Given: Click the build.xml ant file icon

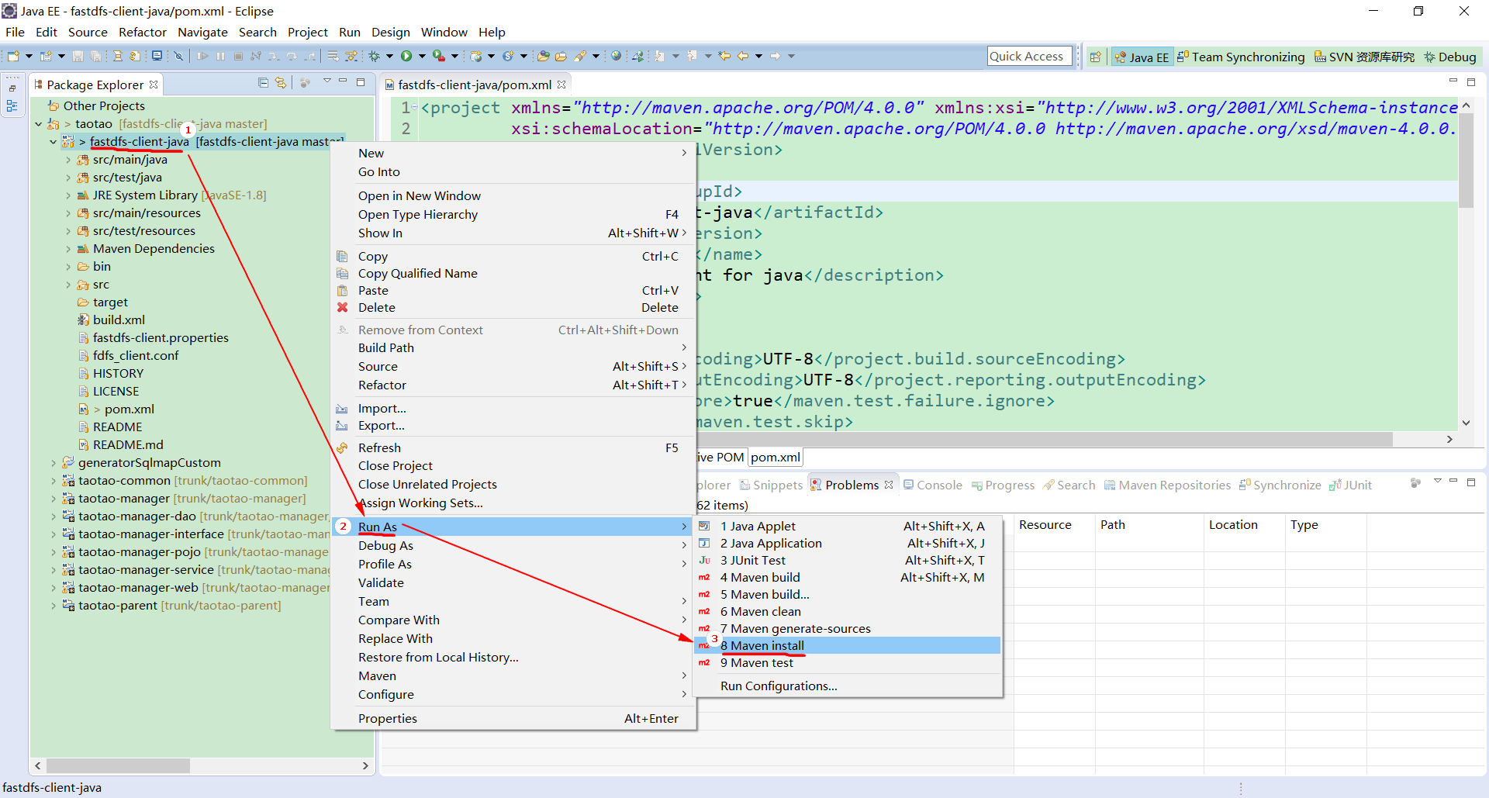Looking at the screenshot, I should point(84,320).
